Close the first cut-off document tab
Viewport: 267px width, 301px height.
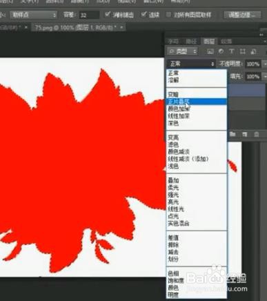click(26, 28)
